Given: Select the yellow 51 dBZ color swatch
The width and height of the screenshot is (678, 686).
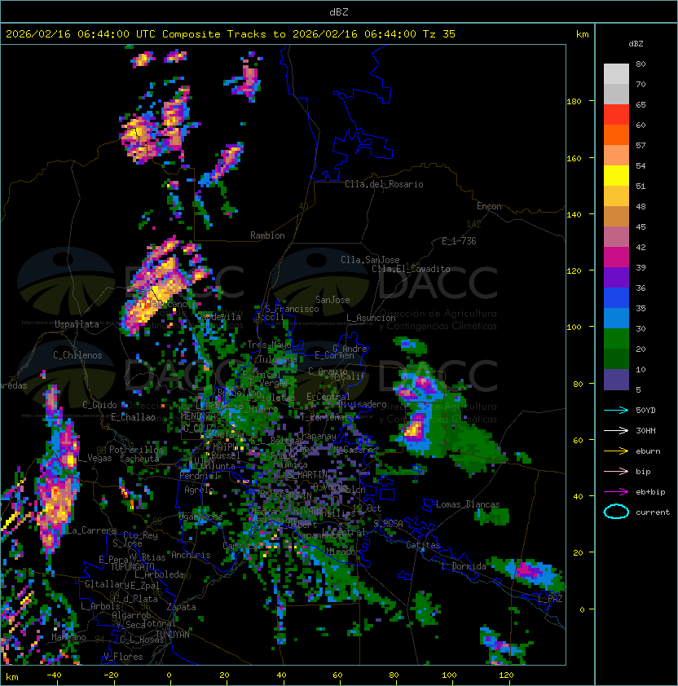Looking at the screenshot, I should [x=616, y=176].
